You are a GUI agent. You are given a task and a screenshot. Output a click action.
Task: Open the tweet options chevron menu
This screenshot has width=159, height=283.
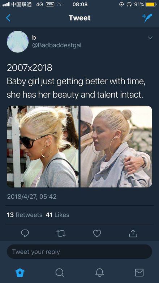(150, 38)
